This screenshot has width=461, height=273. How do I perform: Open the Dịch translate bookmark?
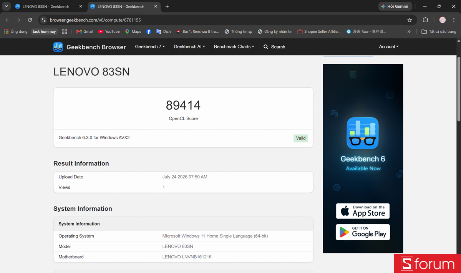point(163,32)
